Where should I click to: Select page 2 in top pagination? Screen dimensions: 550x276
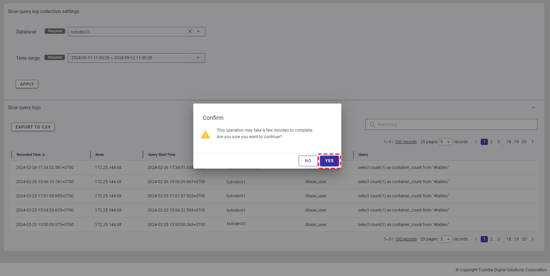click(x=491, y=142)
